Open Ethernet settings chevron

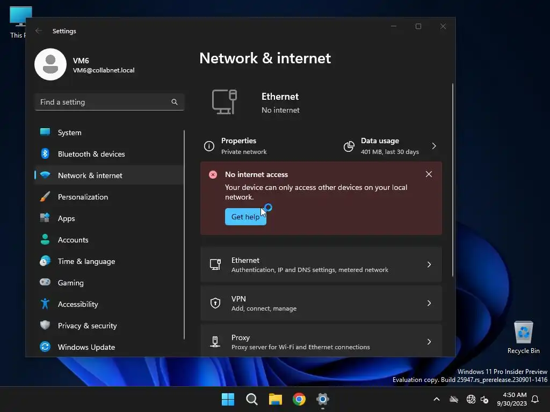429,264
